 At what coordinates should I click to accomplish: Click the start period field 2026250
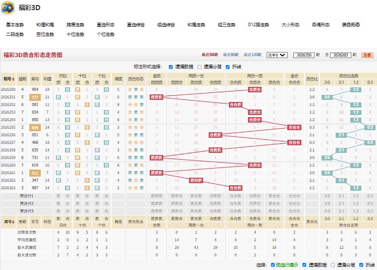click(x=304, y=55)
